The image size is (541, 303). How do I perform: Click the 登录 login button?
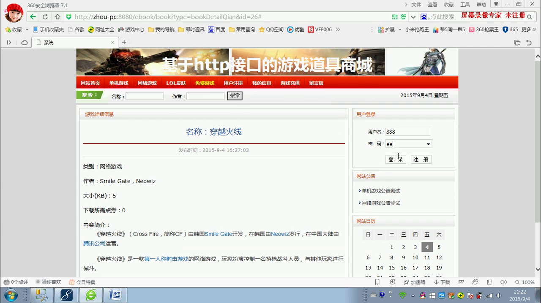tap(396, 160)
